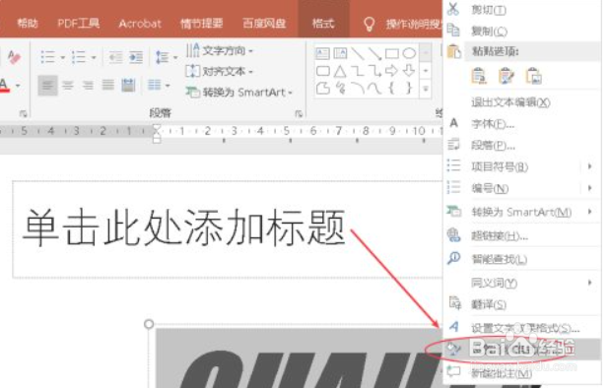Open the ribbon 转换为 SmartArt dropdown
The height and width of the screenshot is (388, 611).
tap(238, 93)
